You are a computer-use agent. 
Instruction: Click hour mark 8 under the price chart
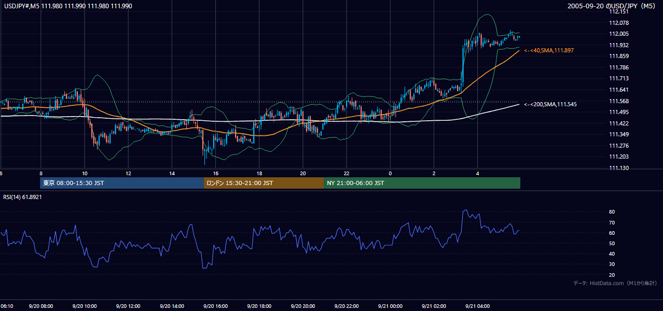coord(40,174)
